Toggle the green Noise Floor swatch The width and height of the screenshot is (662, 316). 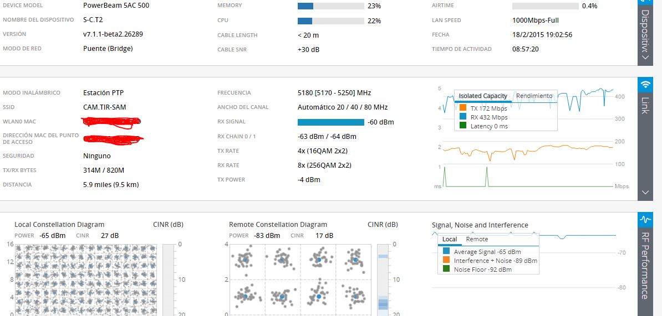(x=446, y=270)
